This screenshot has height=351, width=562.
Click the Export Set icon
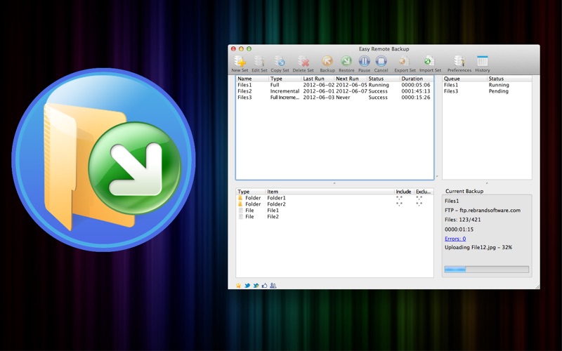(405, 62)
